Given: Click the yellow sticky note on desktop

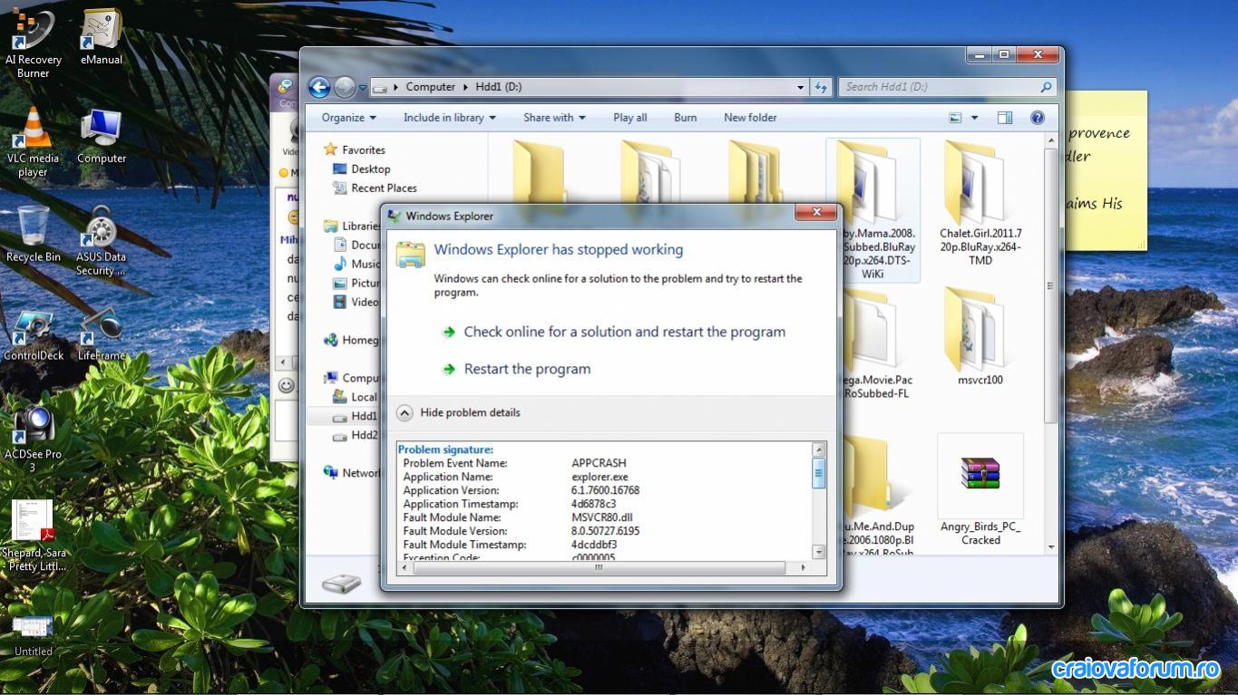Looking at the screenshot, I should coord(1105,170).
